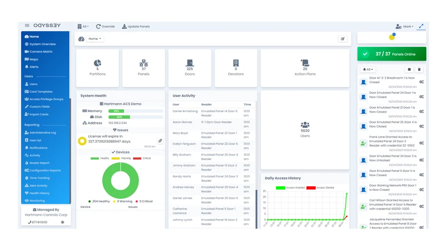Open the Mark user dropdown
The height and width of the screenshot is (251, 447).
(404, 26)
